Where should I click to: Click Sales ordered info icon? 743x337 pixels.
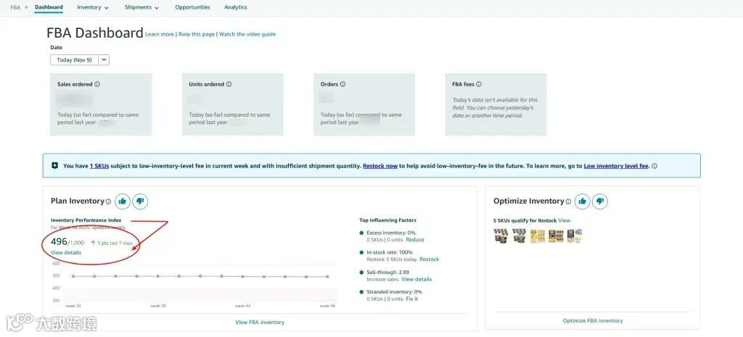[97, 84]
